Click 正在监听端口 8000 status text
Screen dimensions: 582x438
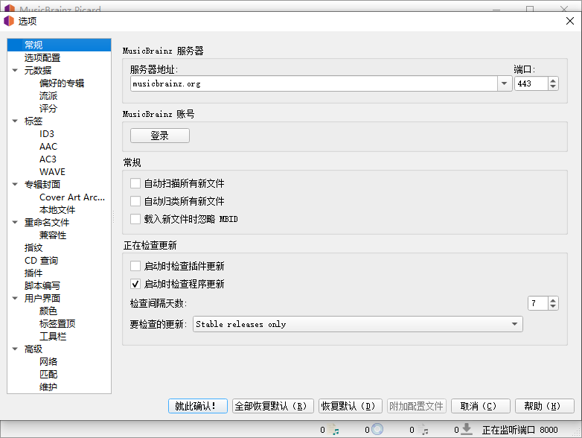[519, 430]
